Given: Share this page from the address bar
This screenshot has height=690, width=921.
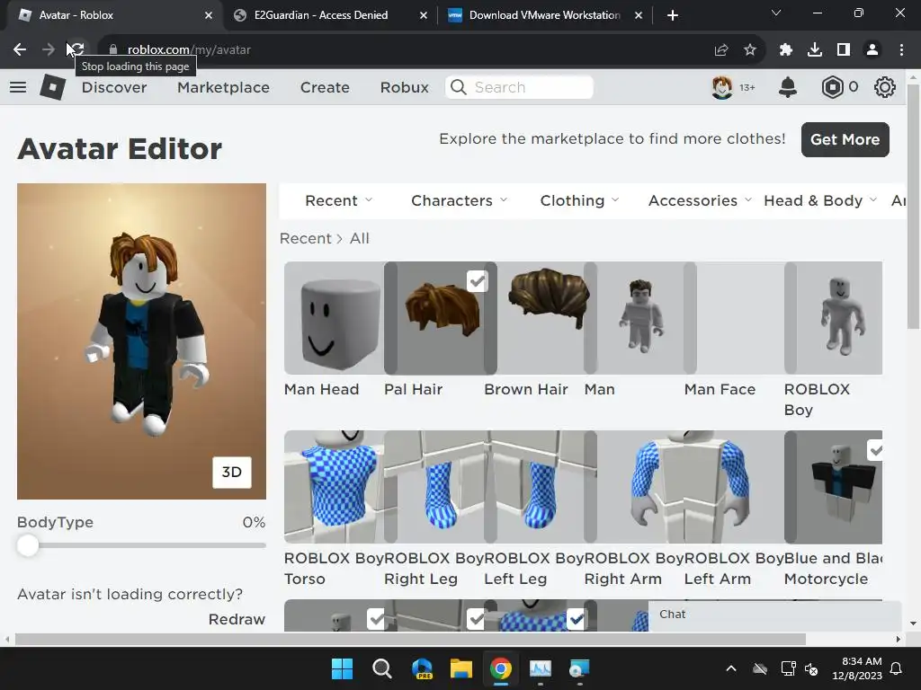Looking at the screenshot, I should pos(721,50).
